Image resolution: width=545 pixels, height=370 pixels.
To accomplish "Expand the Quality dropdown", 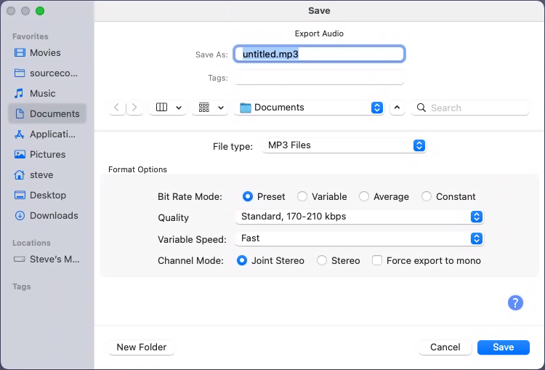I will tap(360, 217).
